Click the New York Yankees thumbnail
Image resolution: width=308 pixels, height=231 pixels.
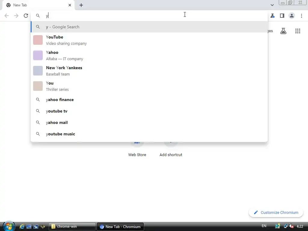[x=38, y=71]
